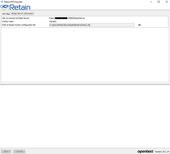Click the configuration file path field
The height and width of the screenshot is (154, 170).
pos(91,25)
